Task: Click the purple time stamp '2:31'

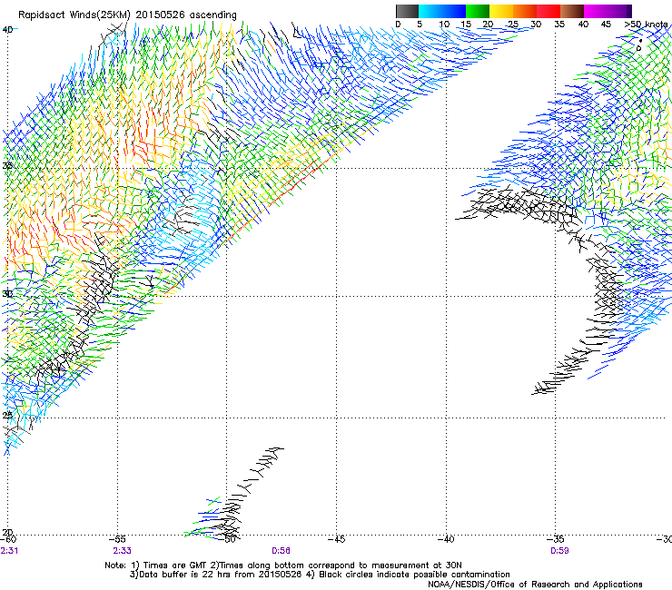Action: click(9, 551)
